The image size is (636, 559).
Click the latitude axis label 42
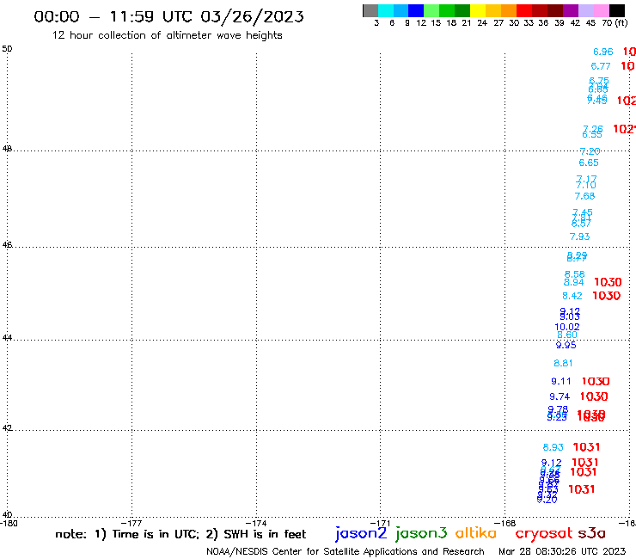7,428
